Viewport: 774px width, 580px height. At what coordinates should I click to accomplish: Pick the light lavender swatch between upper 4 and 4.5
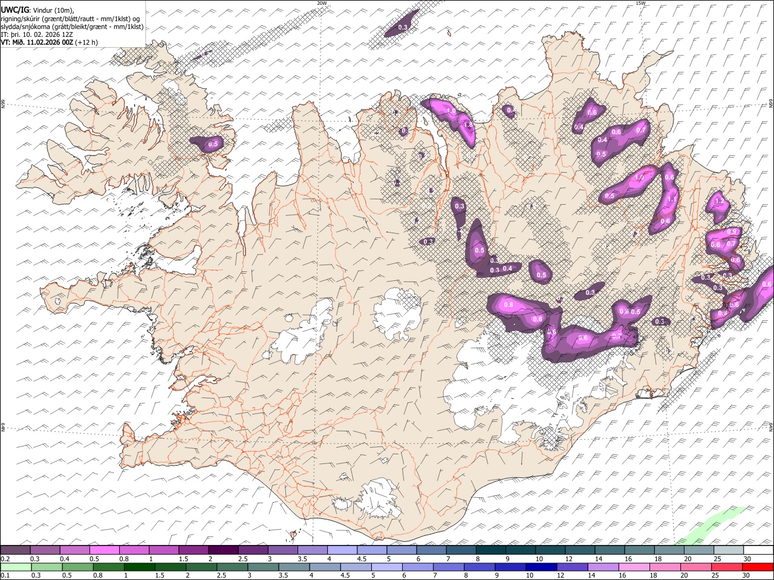(x=342, y=550)
